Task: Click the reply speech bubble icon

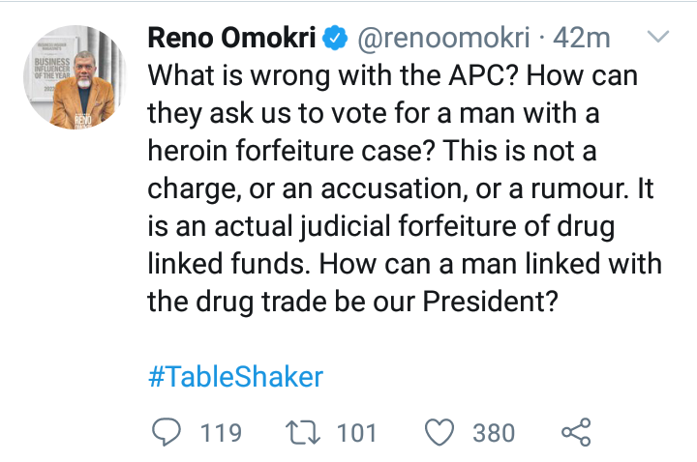Action: (x=167, y=432)
